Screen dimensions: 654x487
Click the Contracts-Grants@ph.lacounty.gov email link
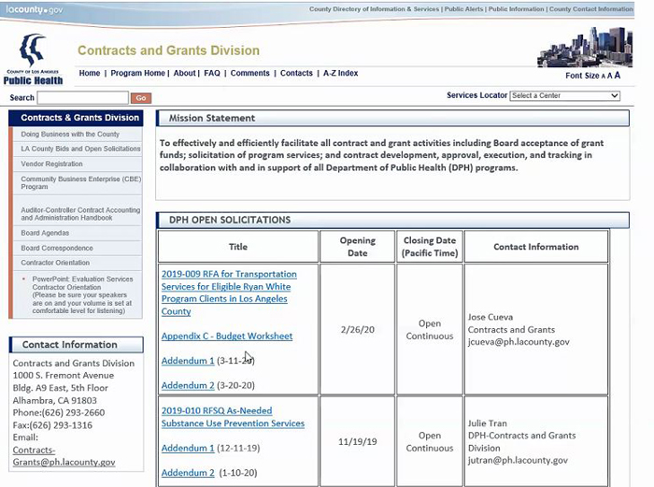pyautogui.click(x=64, y=456)
